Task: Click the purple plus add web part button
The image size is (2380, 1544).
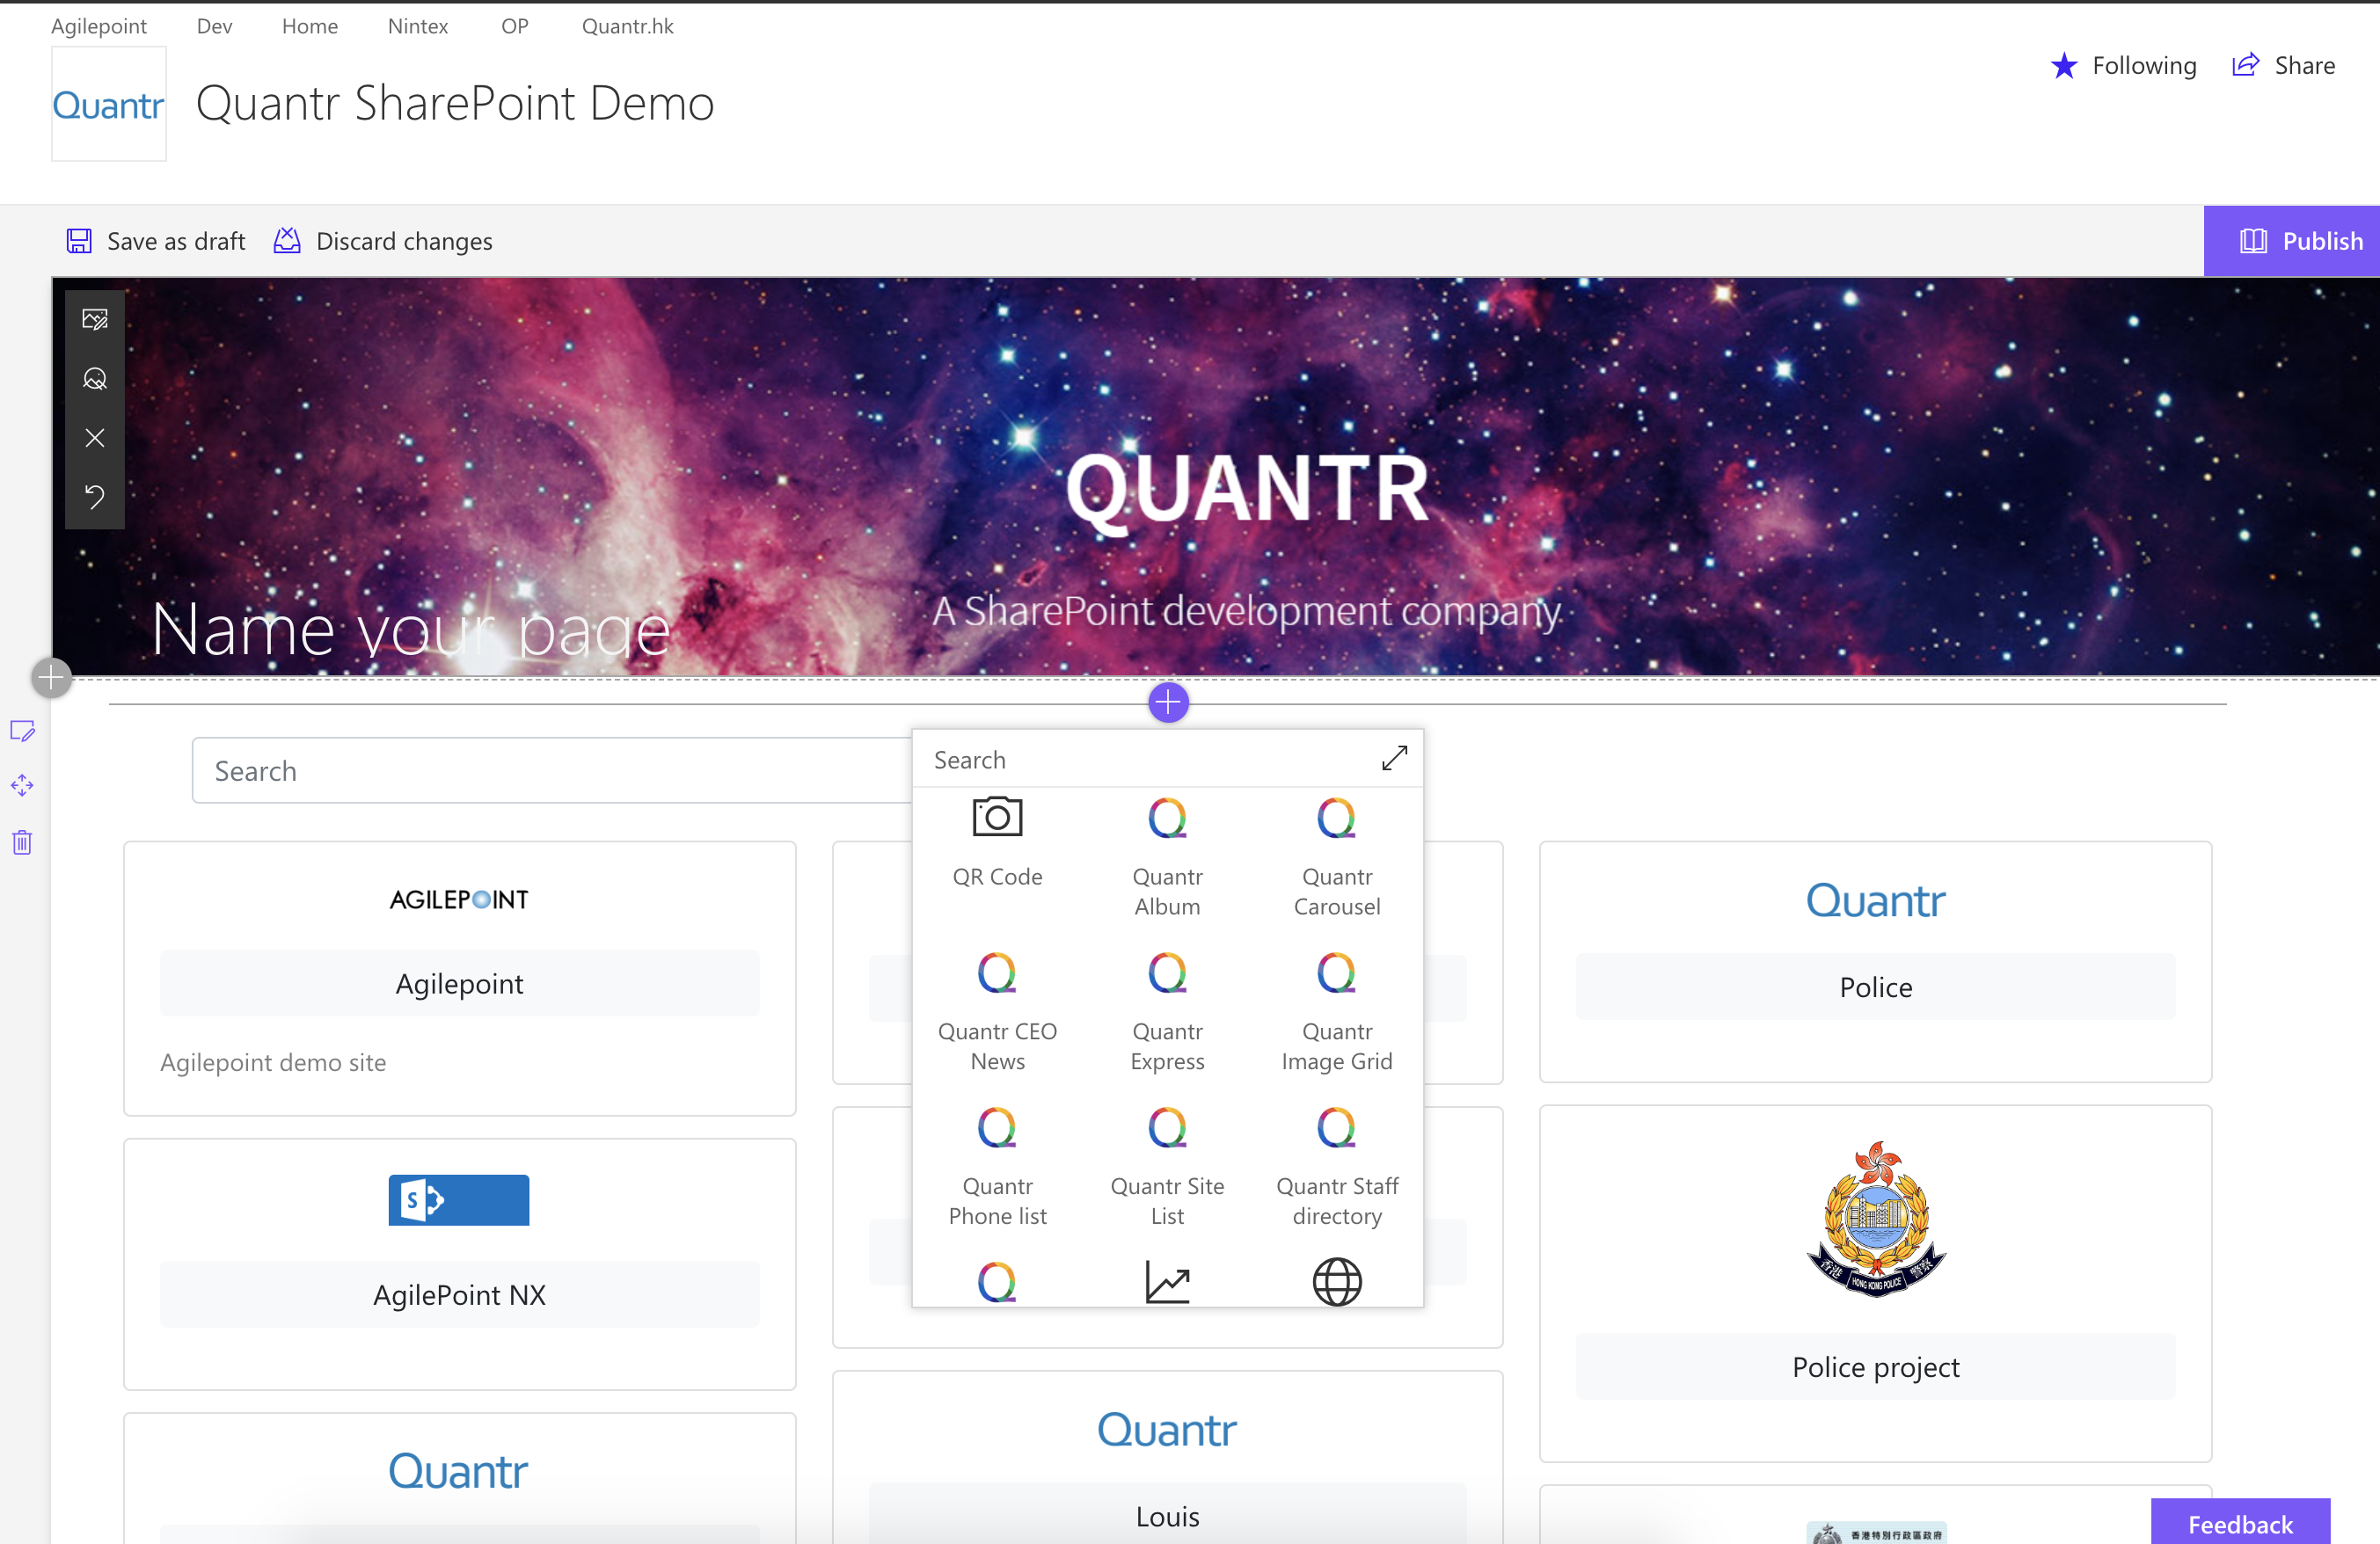Action: point(1168,702)
